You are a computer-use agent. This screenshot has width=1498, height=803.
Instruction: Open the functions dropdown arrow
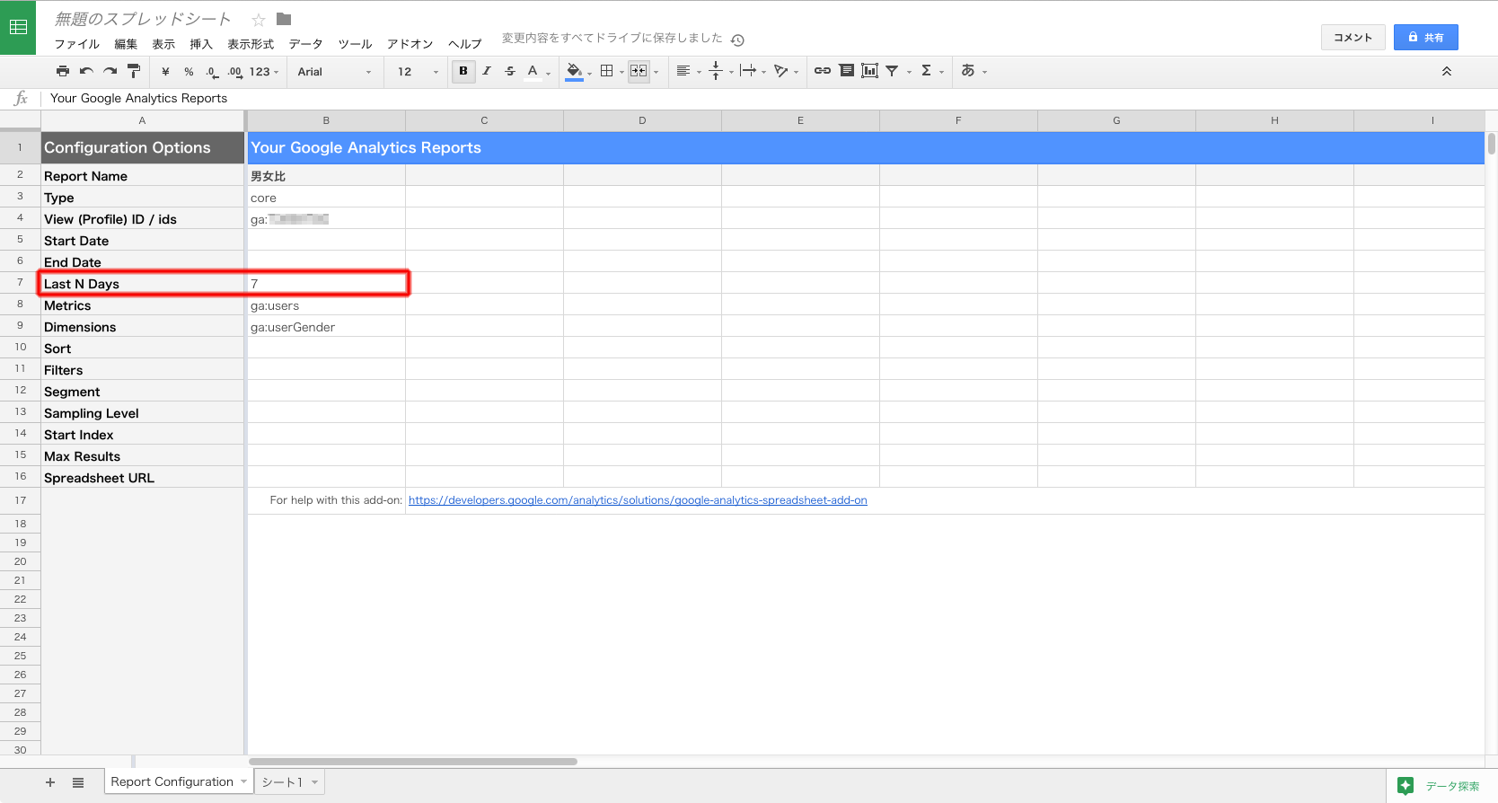941,72
